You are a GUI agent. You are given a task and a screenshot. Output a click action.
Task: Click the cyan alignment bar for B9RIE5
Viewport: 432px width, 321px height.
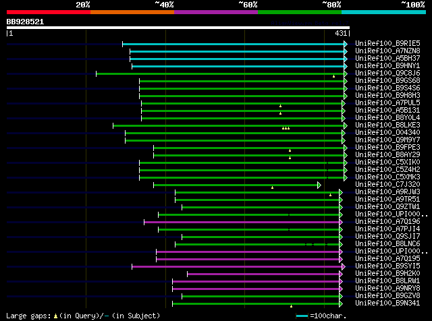point(233,44)
